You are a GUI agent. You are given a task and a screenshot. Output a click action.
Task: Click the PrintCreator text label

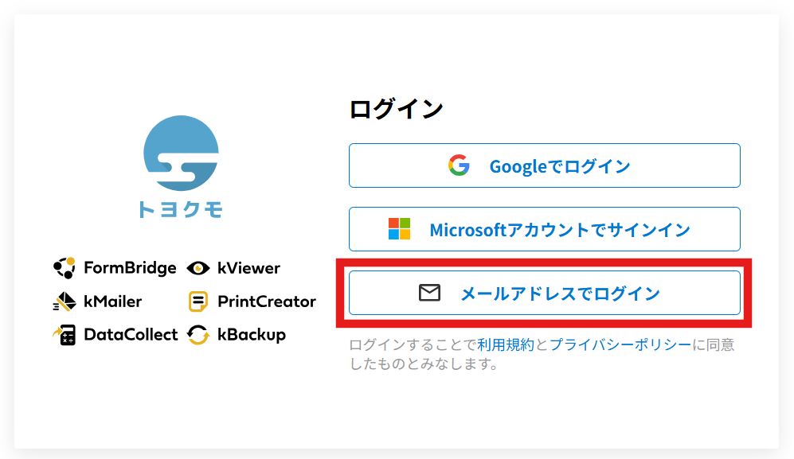tap(267, 301)
